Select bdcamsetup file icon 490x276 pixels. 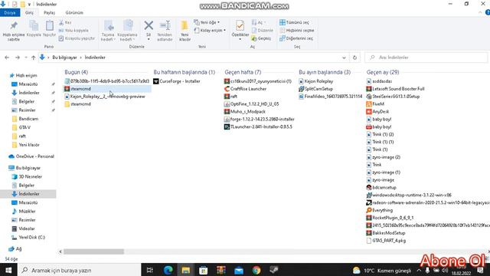[369, 187]
